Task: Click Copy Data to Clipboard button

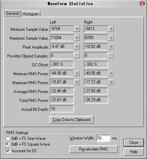Action: point(71,120)
